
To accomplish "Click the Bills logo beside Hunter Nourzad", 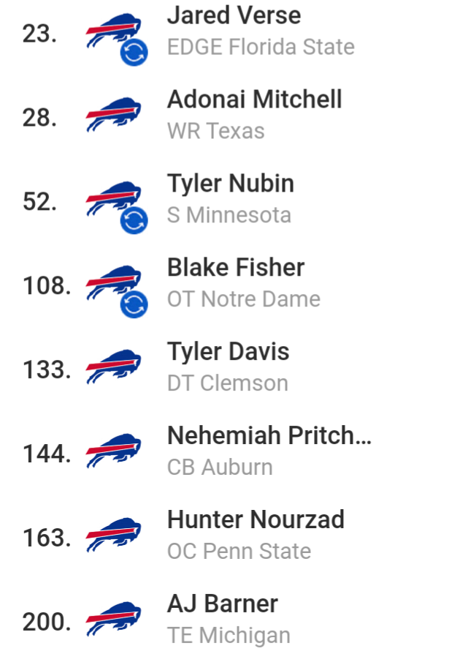I will (x=113, y=534).
